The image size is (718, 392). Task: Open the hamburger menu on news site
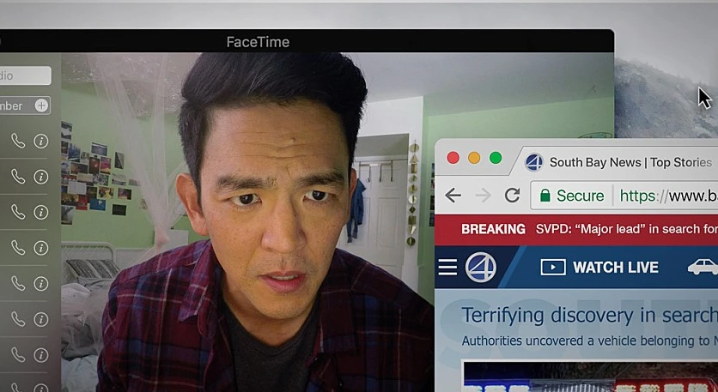coord(447,267)
